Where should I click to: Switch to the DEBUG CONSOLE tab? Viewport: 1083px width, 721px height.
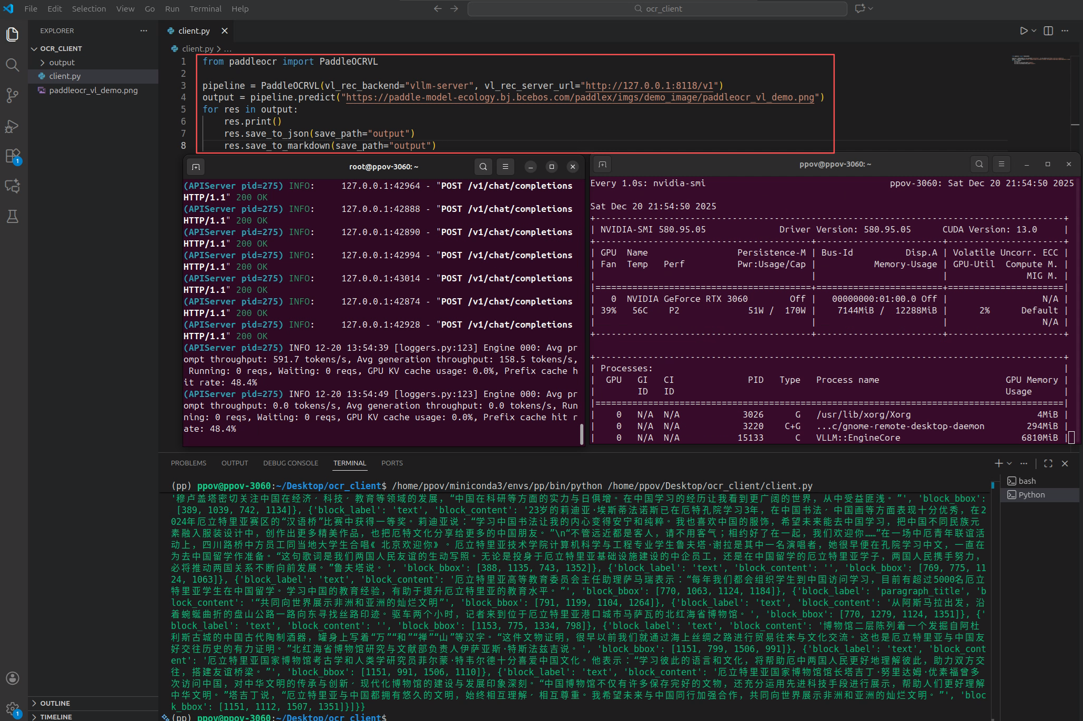coord(290,463)
